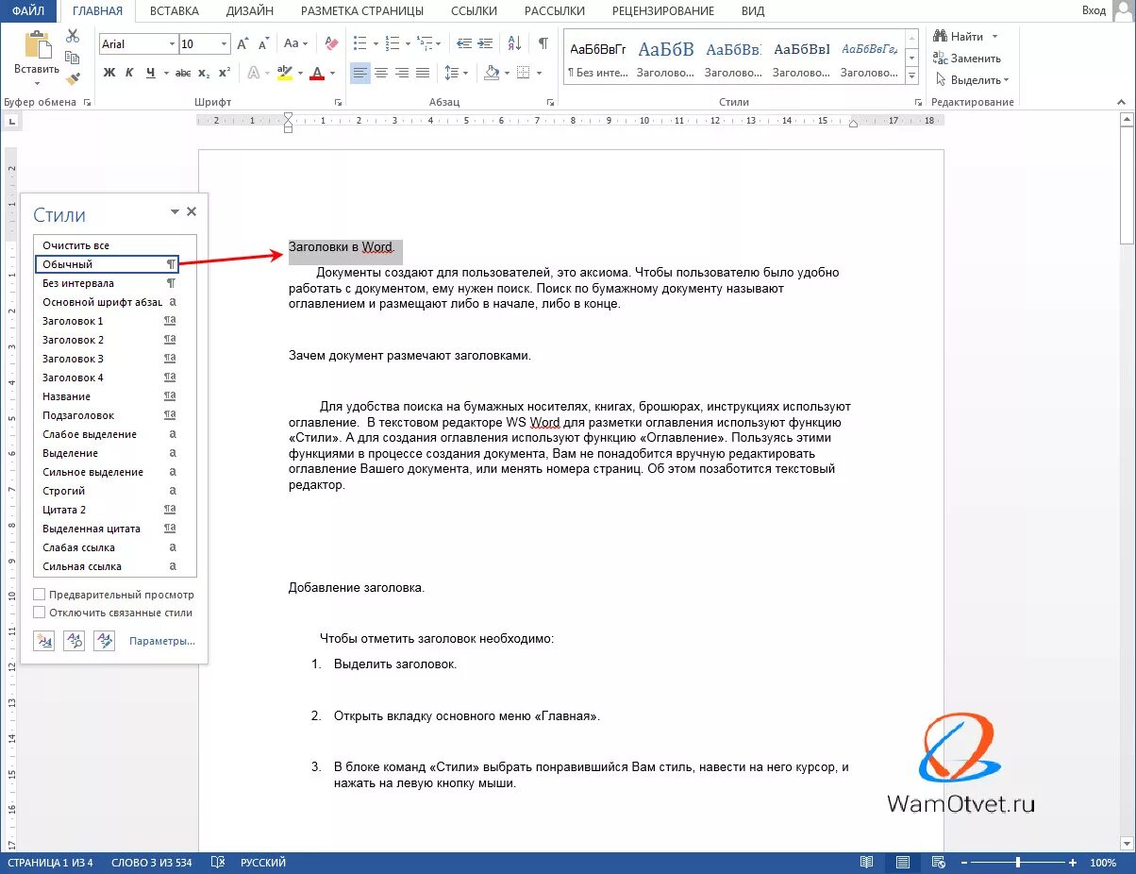Select the Format Painter brush icon
The height and width of the screenshot is (874, 1136).
coord(73,78)
